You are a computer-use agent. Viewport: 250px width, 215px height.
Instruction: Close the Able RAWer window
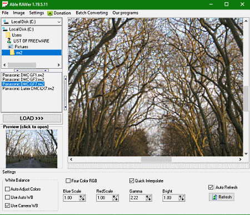[242, 4]
